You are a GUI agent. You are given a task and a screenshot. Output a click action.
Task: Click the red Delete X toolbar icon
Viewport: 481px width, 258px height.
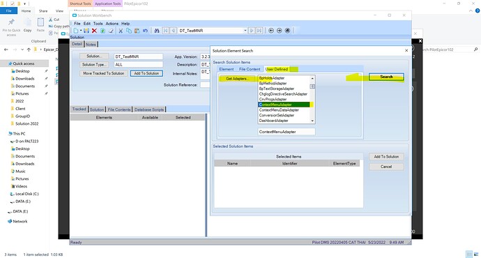[x=94, y=31]
